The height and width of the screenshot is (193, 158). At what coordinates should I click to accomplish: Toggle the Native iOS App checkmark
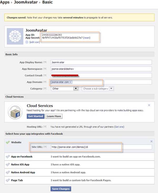tap(8, 164)
